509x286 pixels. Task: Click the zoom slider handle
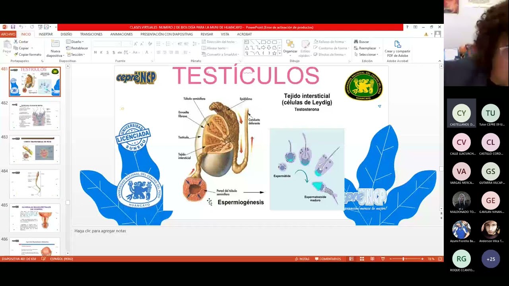[x=403, y=259]
